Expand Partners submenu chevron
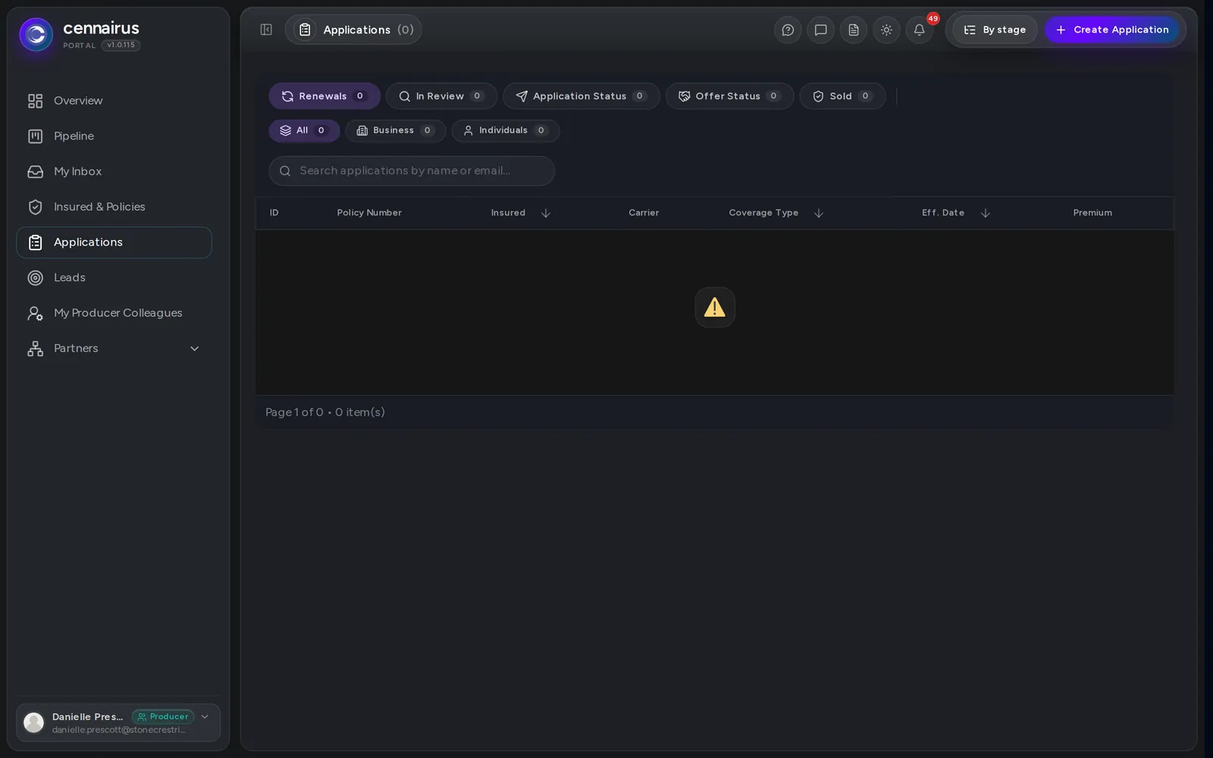 [194, 349]
